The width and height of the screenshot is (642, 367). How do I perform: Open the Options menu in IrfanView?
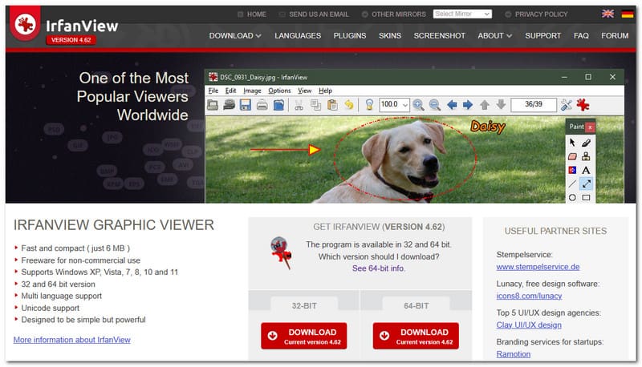279,91
